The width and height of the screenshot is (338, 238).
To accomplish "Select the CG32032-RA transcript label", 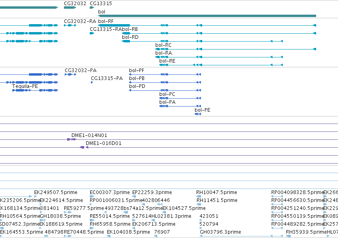I will 80,21.
